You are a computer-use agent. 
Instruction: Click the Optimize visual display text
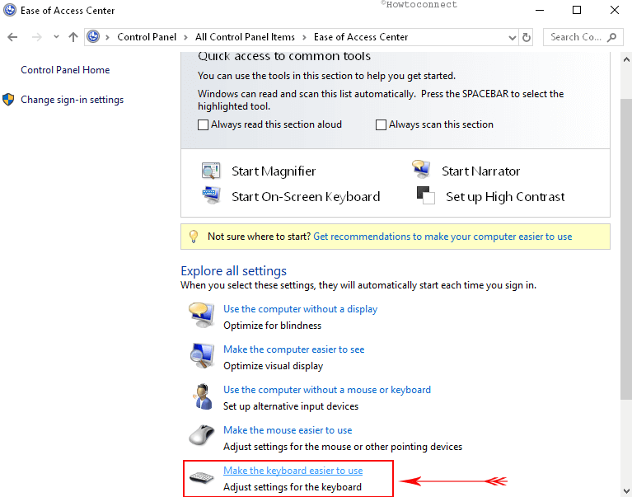click(x=274, y=366)
